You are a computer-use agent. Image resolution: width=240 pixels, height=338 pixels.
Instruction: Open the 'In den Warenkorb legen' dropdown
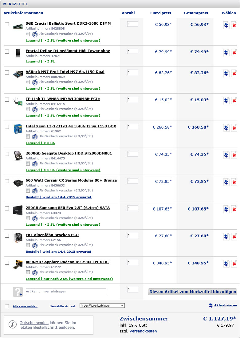click(x=102, y=306)
